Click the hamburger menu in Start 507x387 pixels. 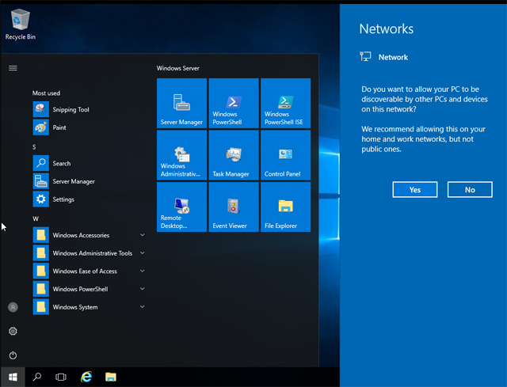[13, 68]
